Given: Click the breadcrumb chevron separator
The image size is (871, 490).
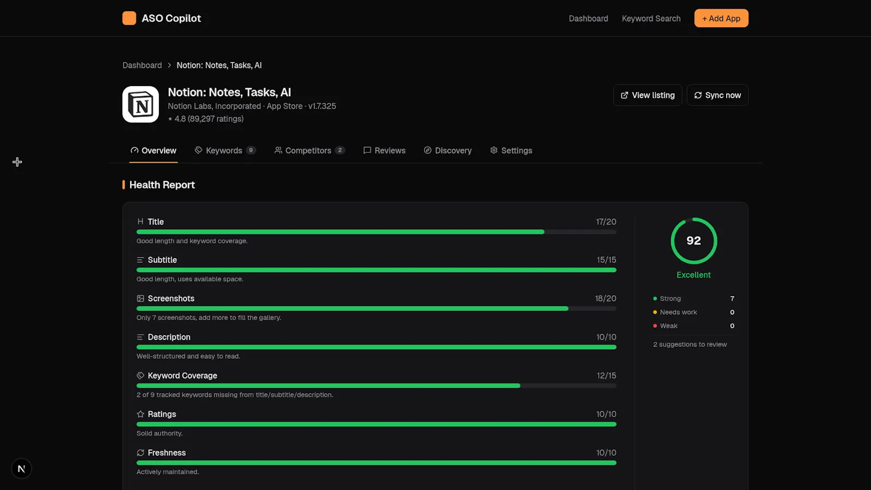Looking at the screenshot, I should [x=169, y=65].
